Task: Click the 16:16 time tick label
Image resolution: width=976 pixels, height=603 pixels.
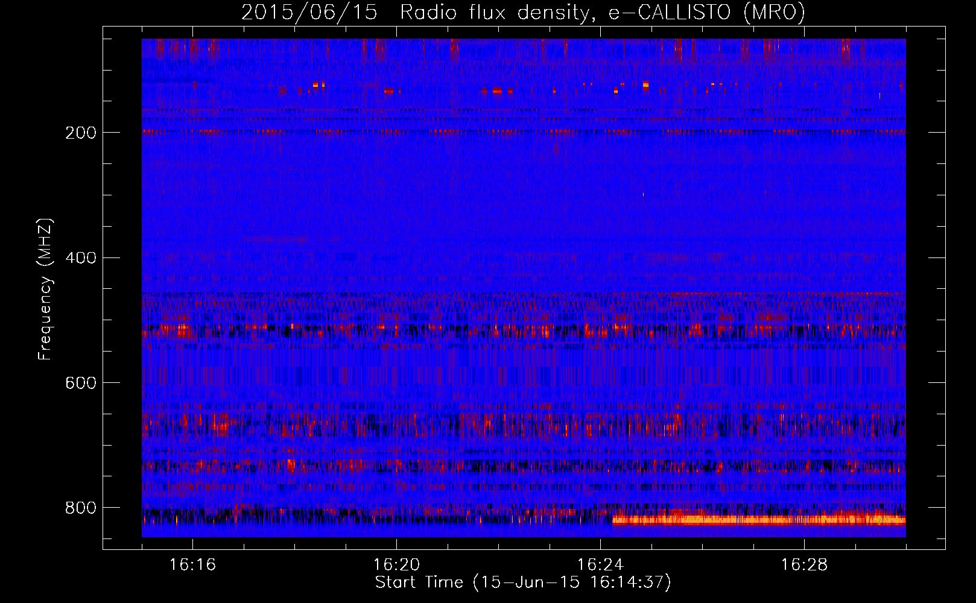Action: tap(192, 564)
